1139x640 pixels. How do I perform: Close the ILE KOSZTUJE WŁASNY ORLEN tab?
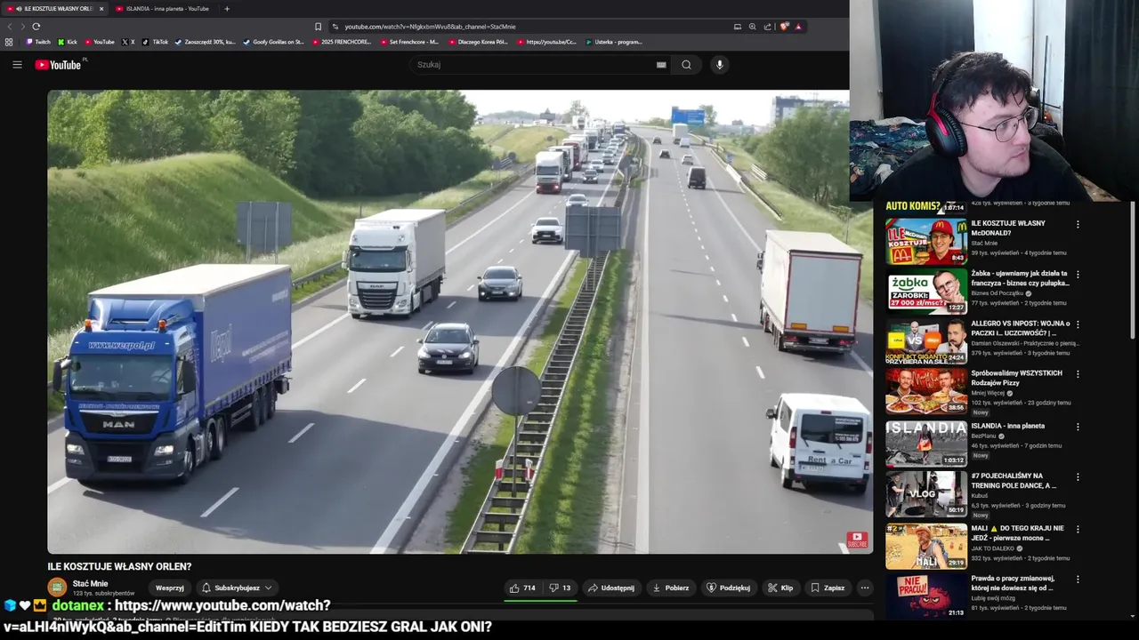(x=101, y=9)
